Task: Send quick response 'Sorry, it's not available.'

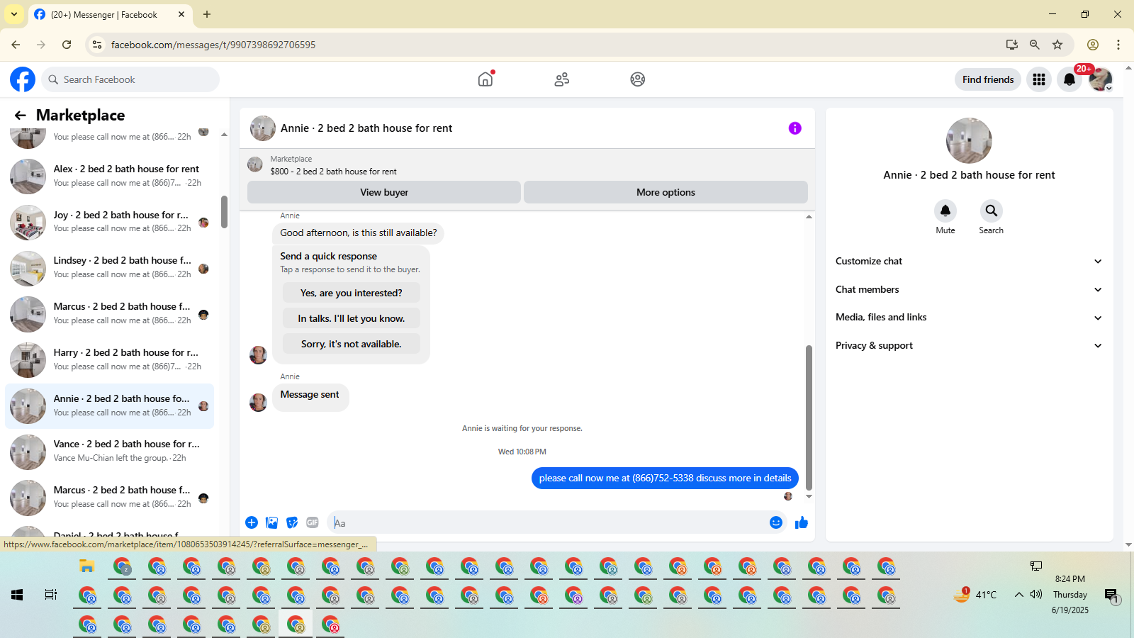Action: pos(351,344)
